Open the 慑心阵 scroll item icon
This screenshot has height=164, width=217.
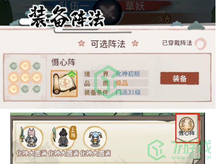[x=64, y=83]
